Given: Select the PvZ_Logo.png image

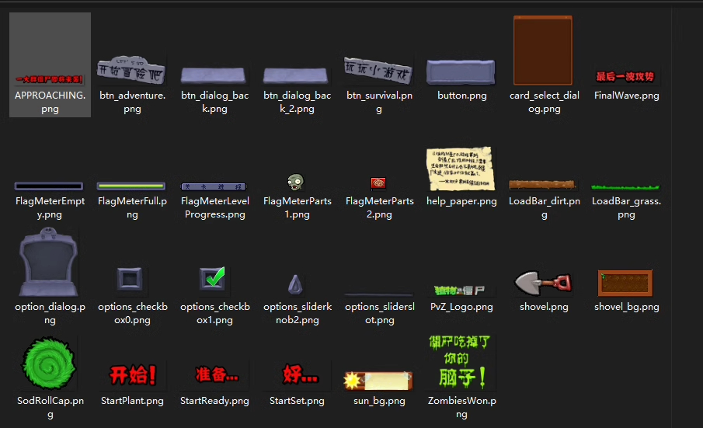Looking at the screenshot, I should coord(461,291).
